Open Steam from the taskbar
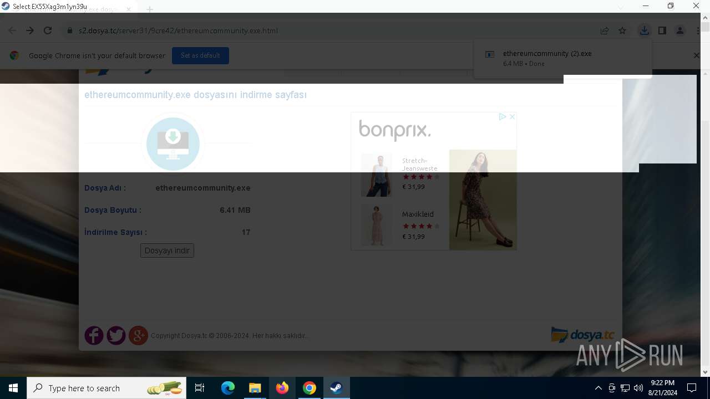710x399 pixels. (336, 388)
